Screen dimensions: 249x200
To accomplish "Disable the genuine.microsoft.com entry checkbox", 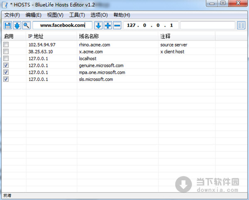I will pos(6,66).
